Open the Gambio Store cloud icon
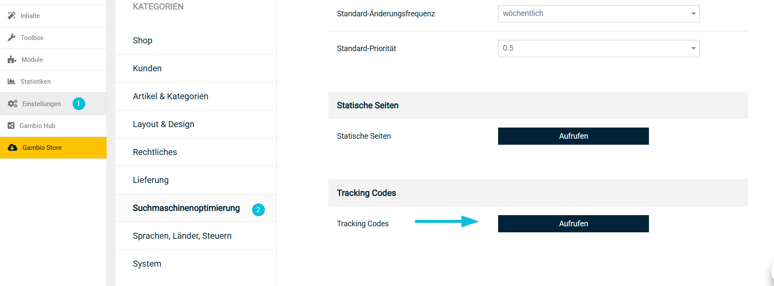This screenshot has width=774, height=286. (x=12, y=147)
